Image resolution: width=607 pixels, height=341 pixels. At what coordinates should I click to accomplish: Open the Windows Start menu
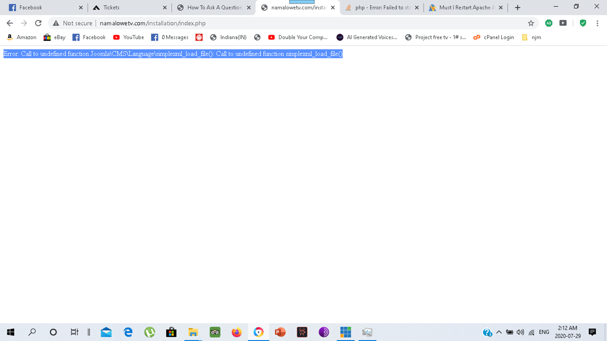click(x=10, y=332)
